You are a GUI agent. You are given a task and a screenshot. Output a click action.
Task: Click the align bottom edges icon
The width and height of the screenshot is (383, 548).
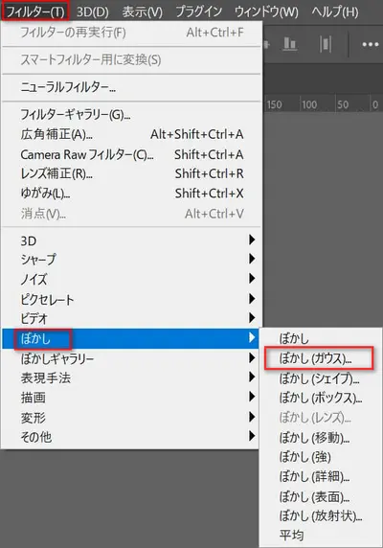point(290,44)
